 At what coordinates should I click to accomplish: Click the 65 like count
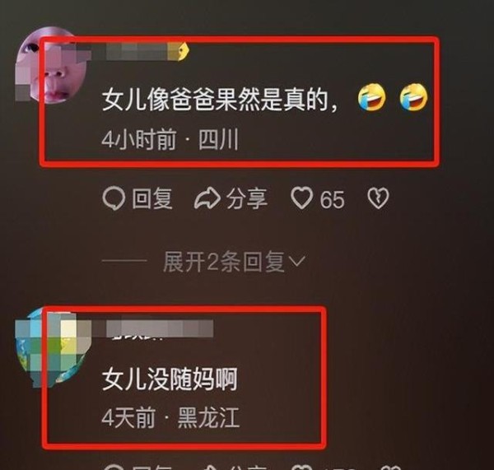tap(332, 199)
